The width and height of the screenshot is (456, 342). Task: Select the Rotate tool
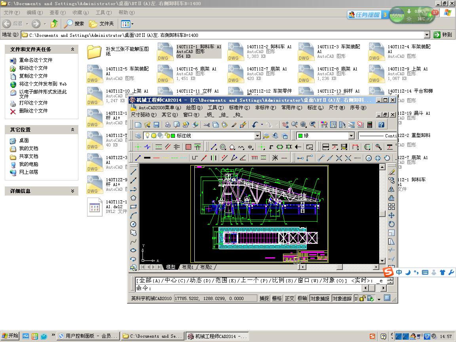point(391,224)
